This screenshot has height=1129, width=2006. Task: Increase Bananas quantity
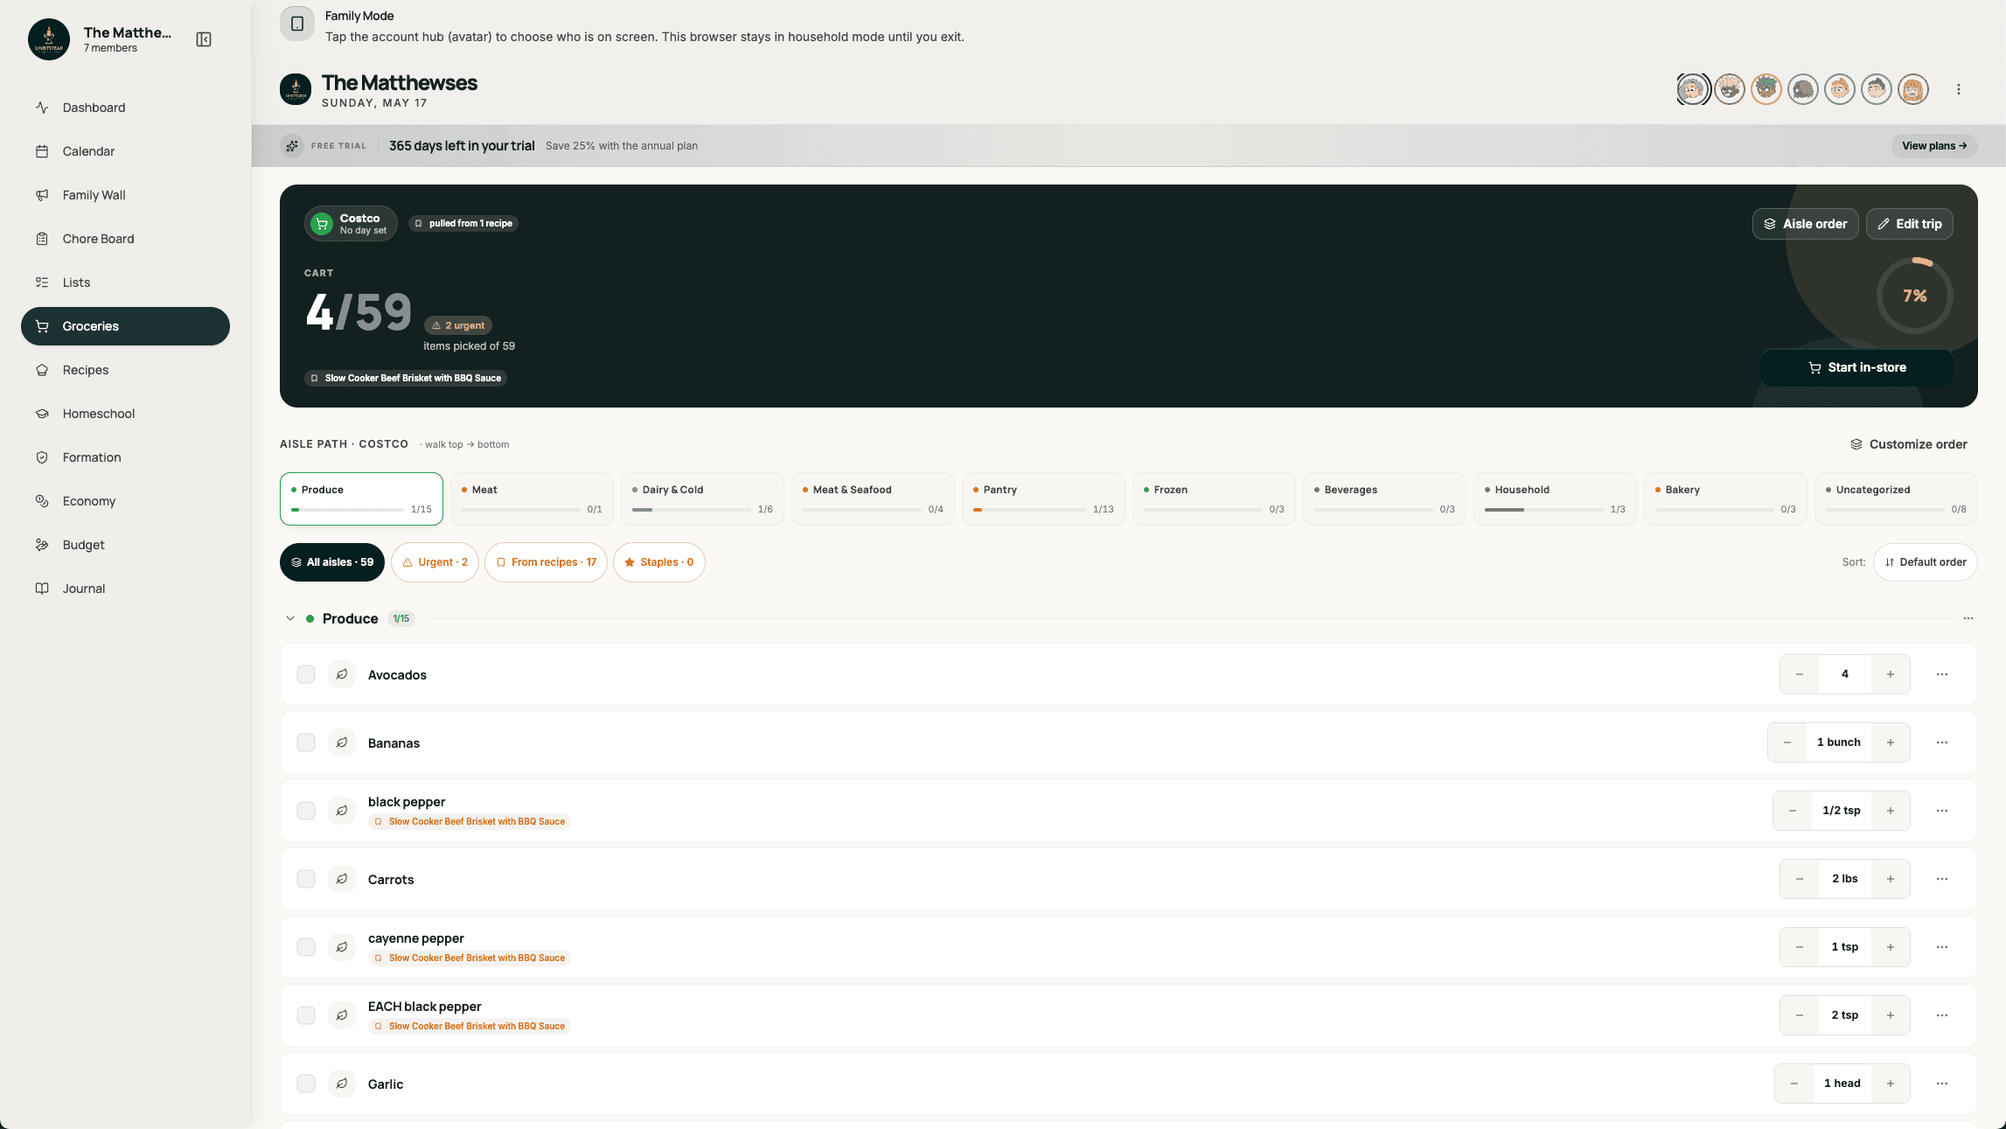coord(1891,742)
